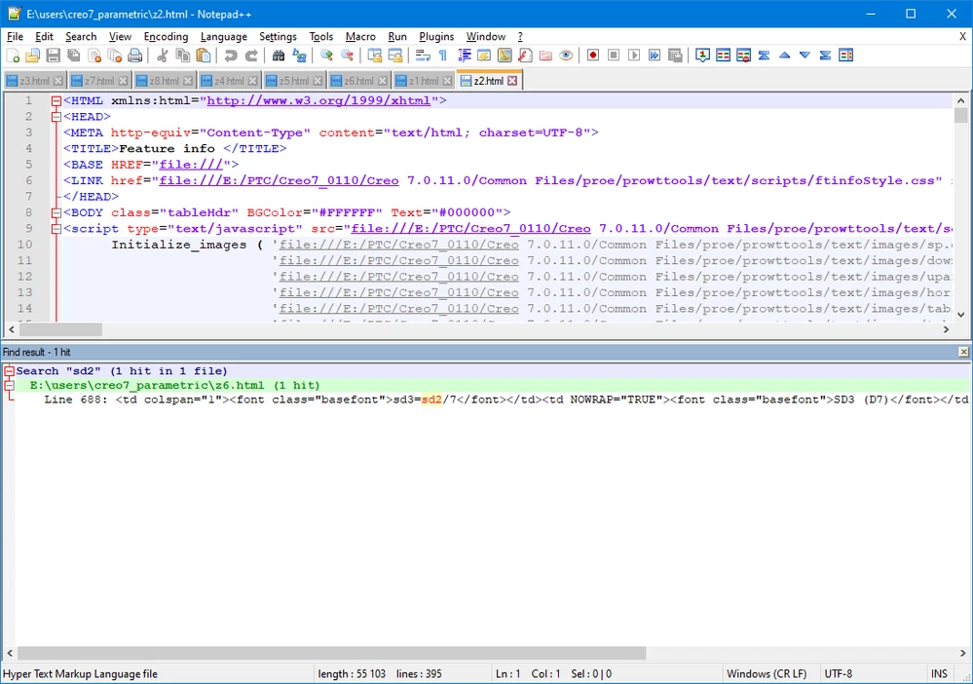Click the Copy toolbar icon
The width and height of the screenshot is (973, 684).
[x=182, y=56]
